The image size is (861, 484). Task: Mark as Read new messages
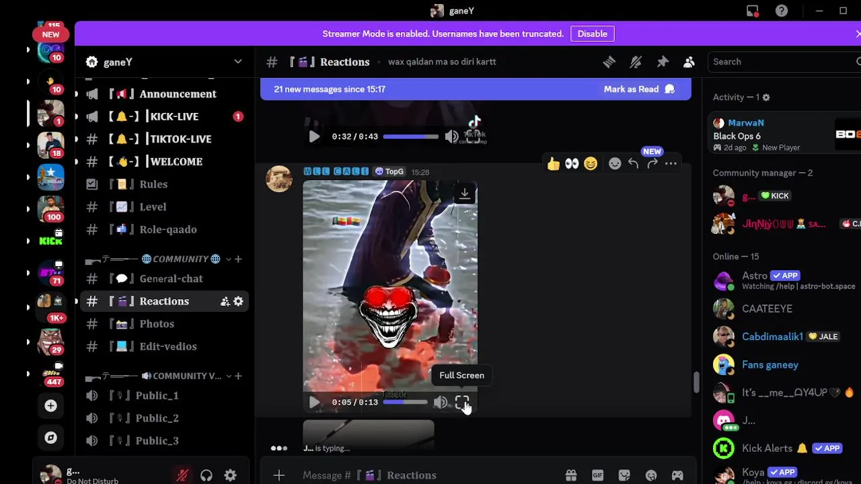[x=639, y=89]
